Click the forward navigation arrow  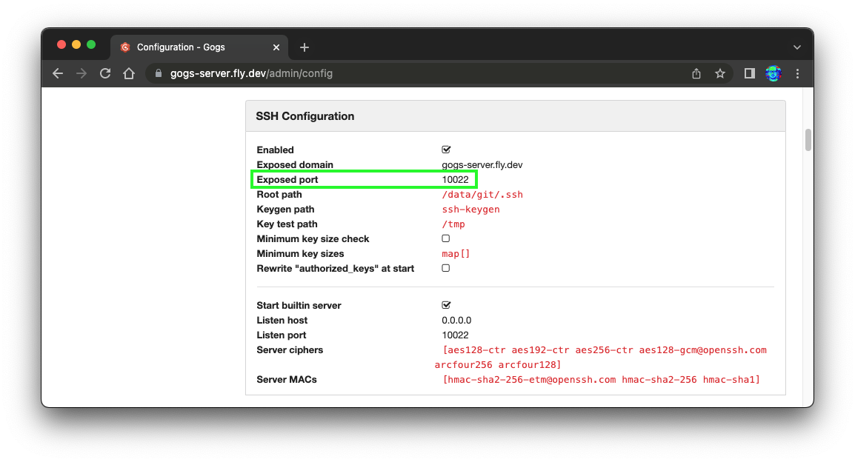tap(81, 73)
